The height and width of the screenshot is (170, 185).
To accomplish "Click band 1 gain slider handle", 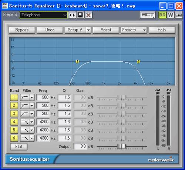I will 122,97.
